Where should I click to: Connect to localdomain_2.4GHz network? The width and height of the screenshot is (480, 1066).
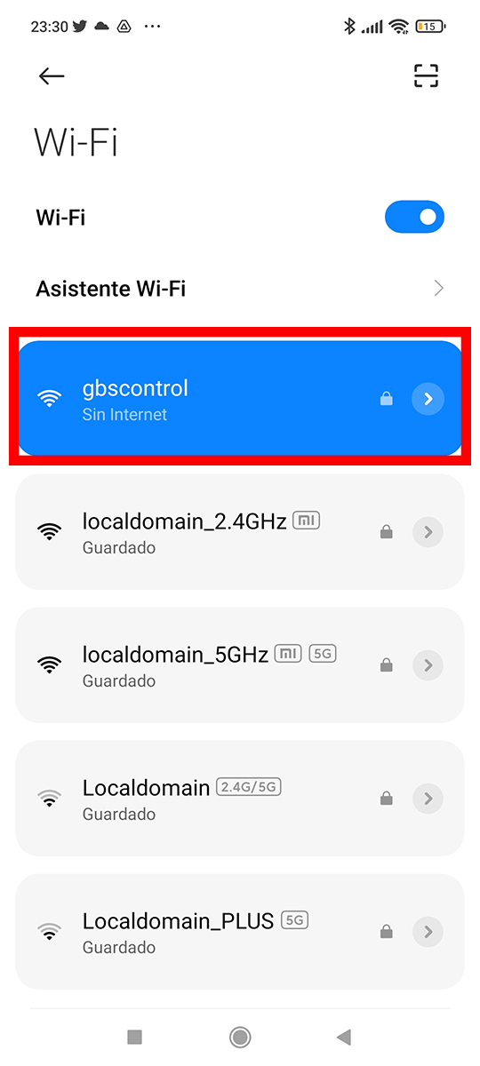pos(240,532)
